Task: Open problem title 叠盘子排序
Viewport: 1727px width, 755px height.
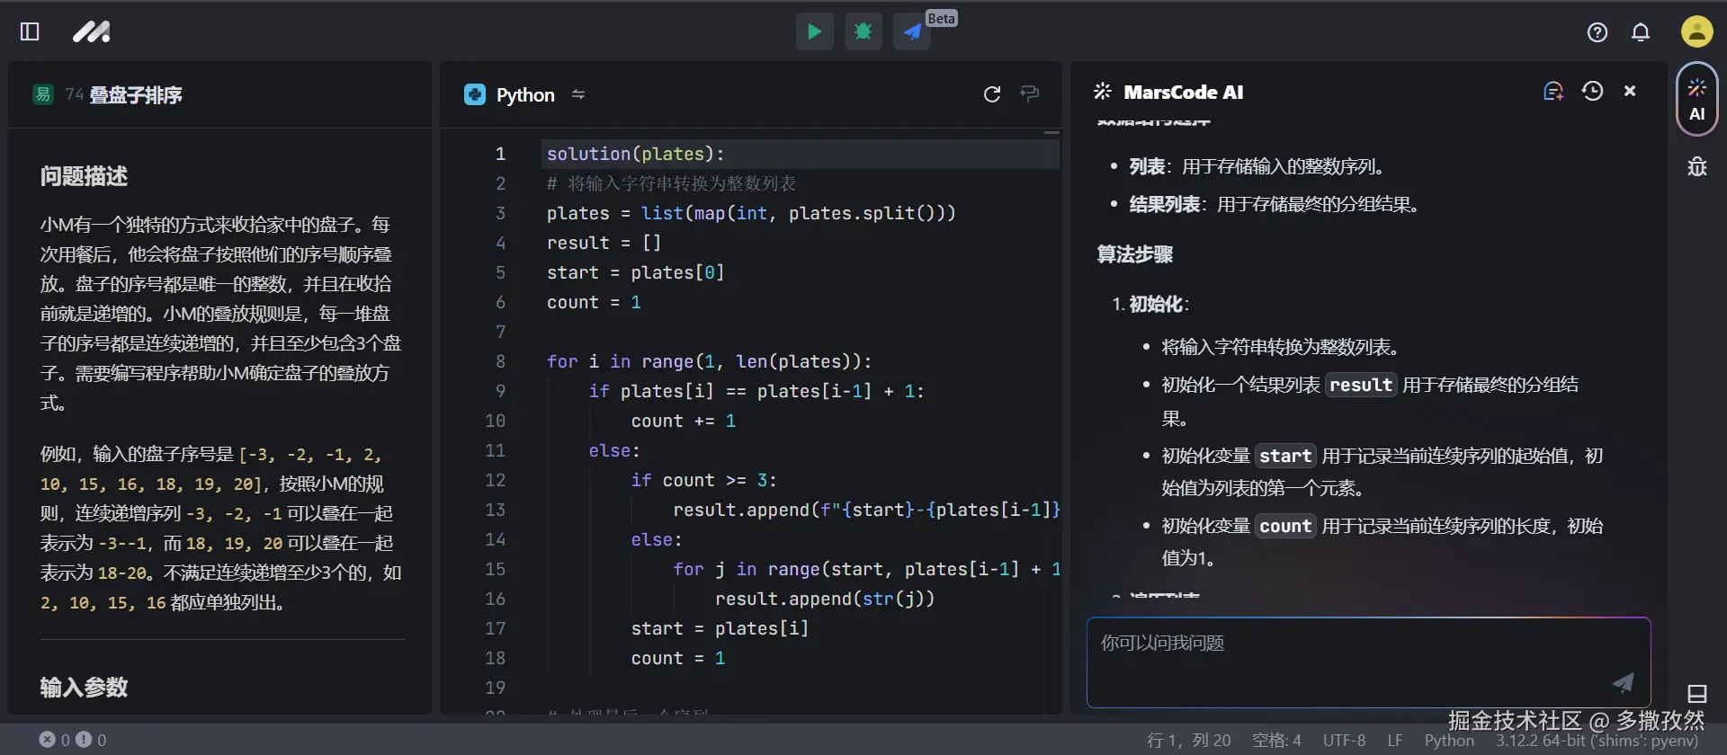Action: pos(136,94)
